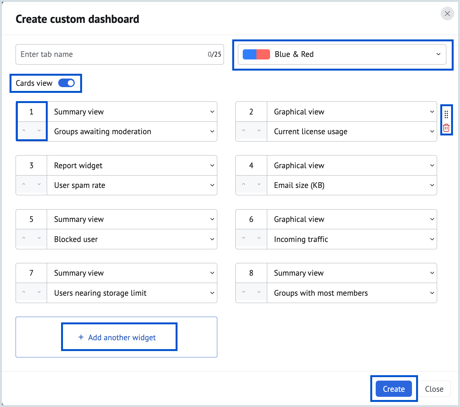Click the up arrow stepper for widget 4
The width and height of the screenshot is (460, 407).
[244, 184]
